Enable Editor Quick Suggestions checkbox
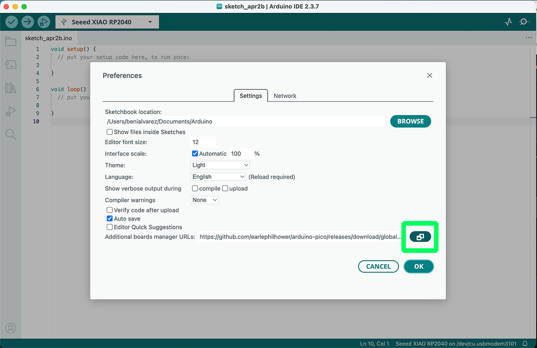The width and height of the screenshot is (537, 348). coord(110,227)
